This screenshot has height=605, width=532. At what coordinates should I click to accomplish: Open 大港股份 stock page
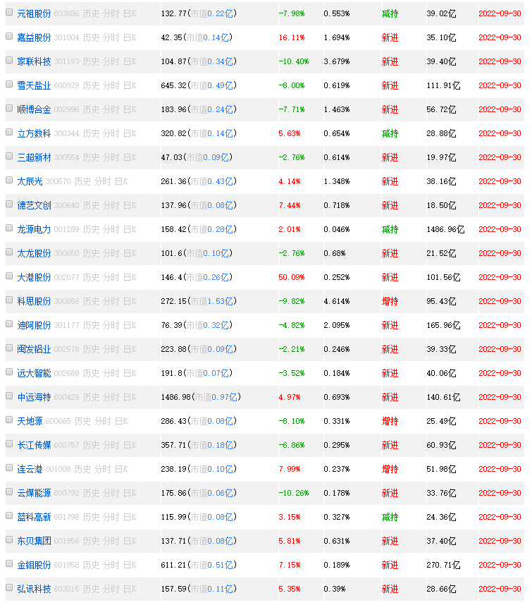pyautogui.click(x=34, y=277)
